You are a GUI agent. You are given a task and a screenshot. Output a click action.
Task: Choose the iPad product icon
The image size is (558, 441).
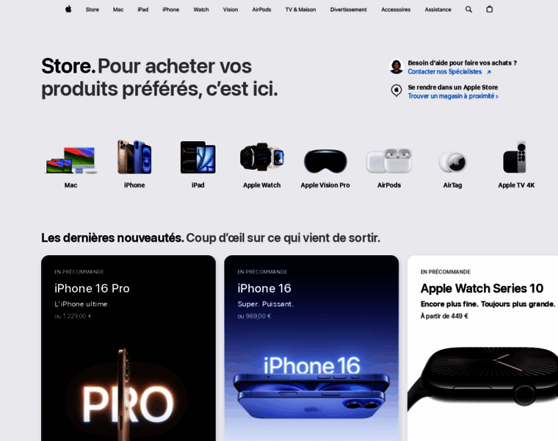(198, 157)
